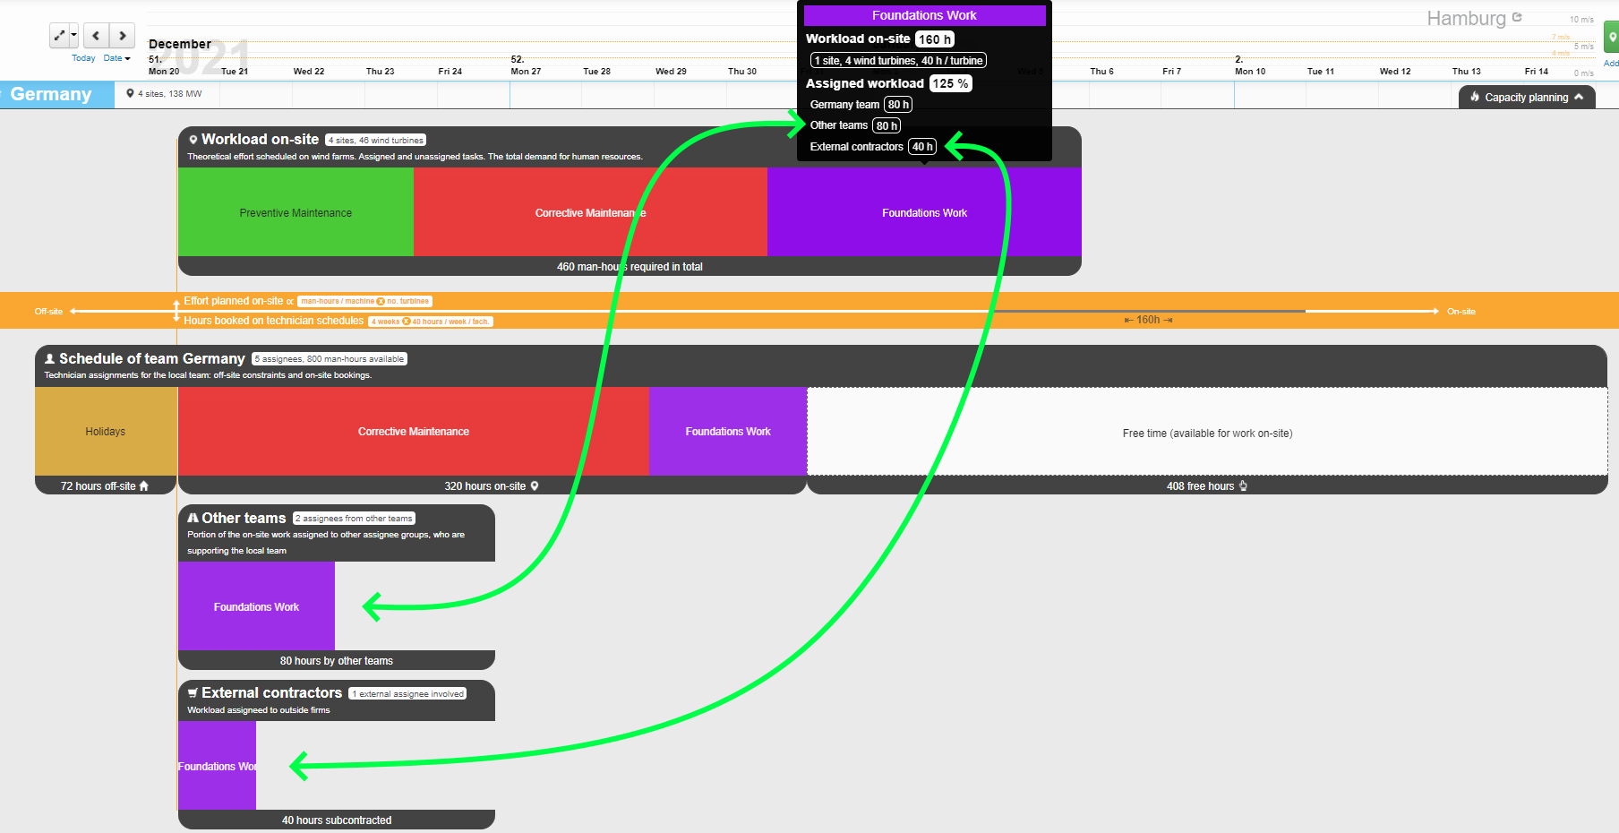
Task: Click the pin icon on 320 hours on-site
Action: click(534, 485)
